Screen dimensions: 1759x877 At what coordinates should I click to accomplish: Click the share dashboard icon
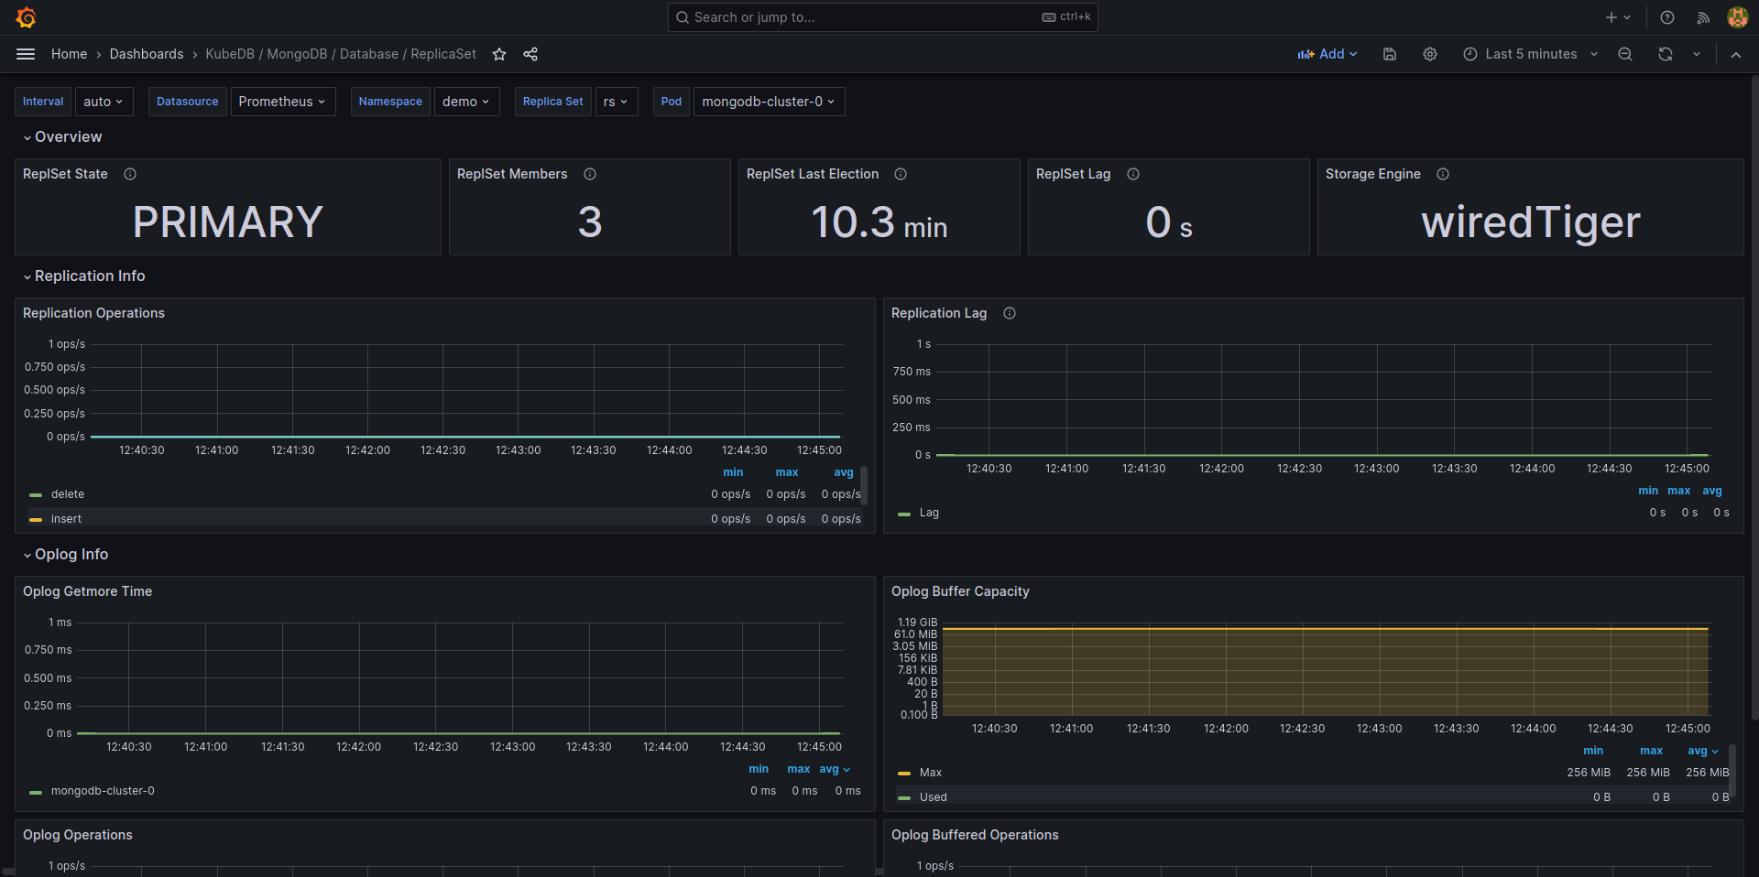click(530, 54)
